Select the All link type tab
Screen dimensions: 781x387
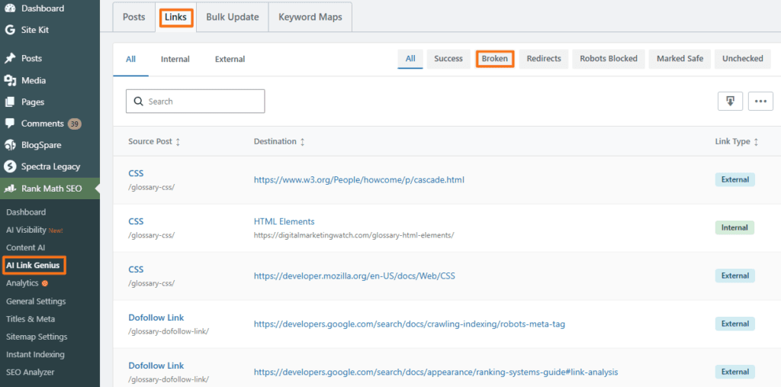coord(130,59)
